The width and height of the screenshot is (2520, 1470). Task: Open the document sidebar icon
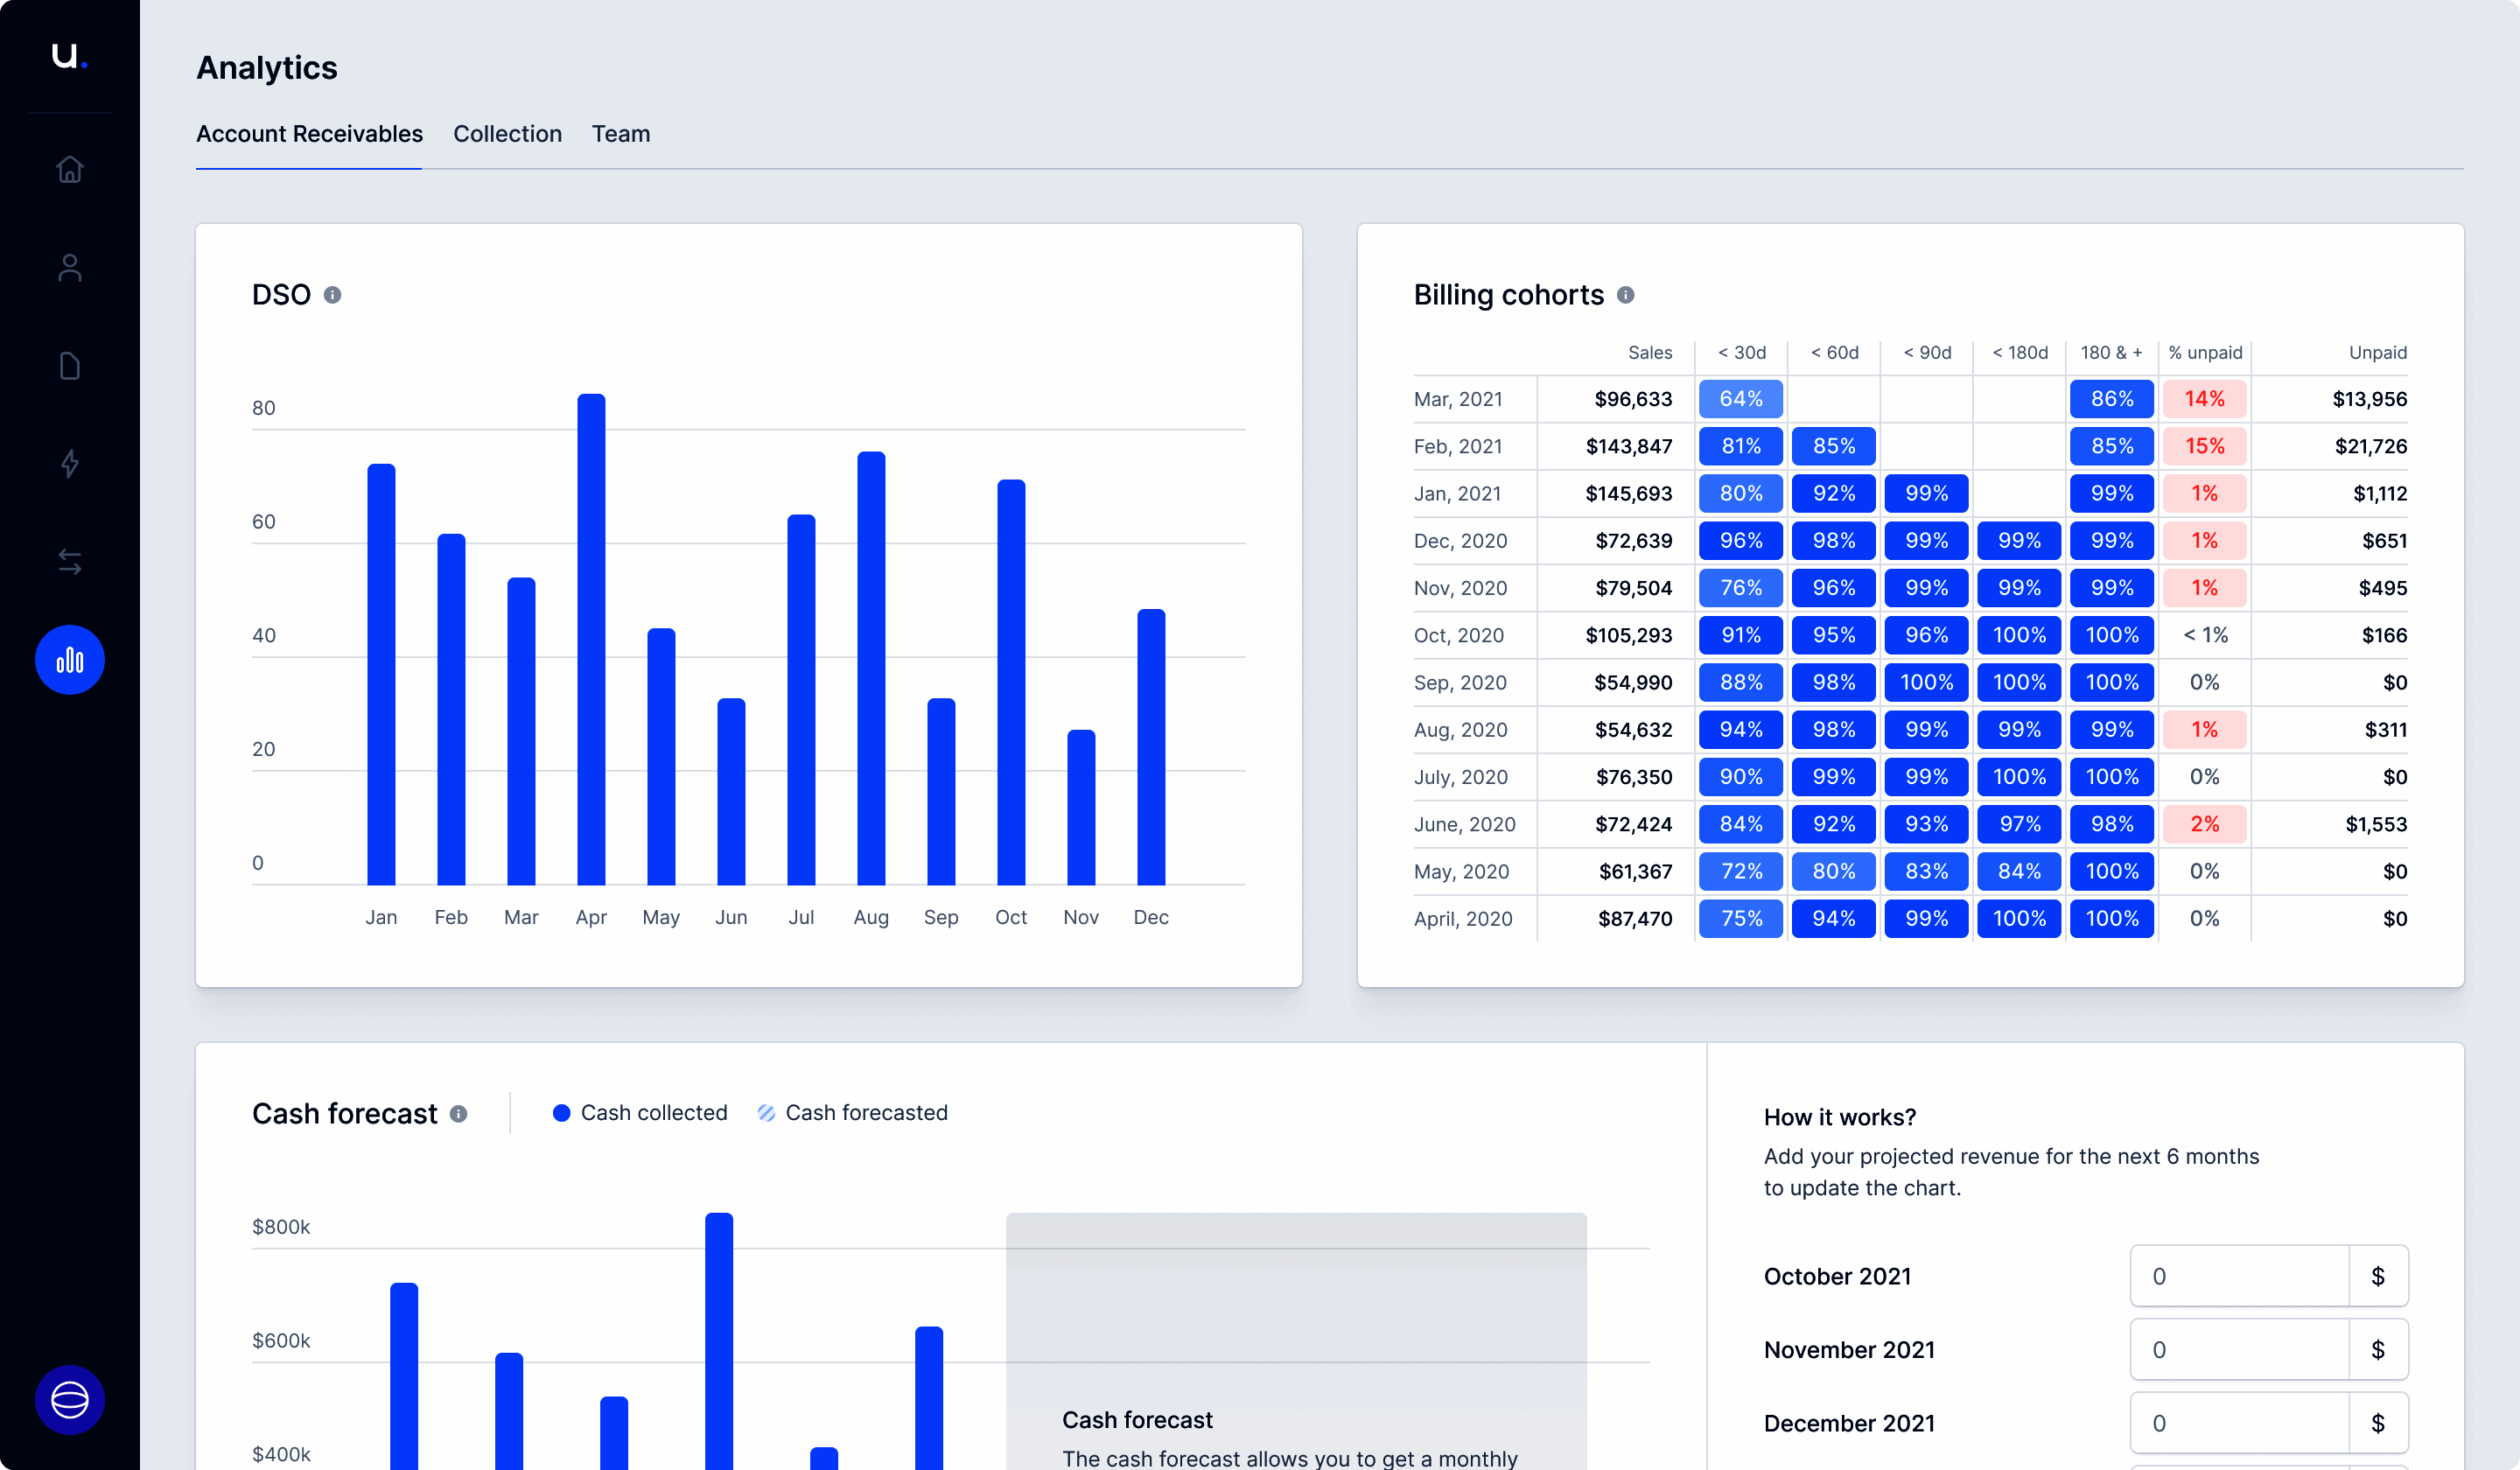[x=69, y=366]
